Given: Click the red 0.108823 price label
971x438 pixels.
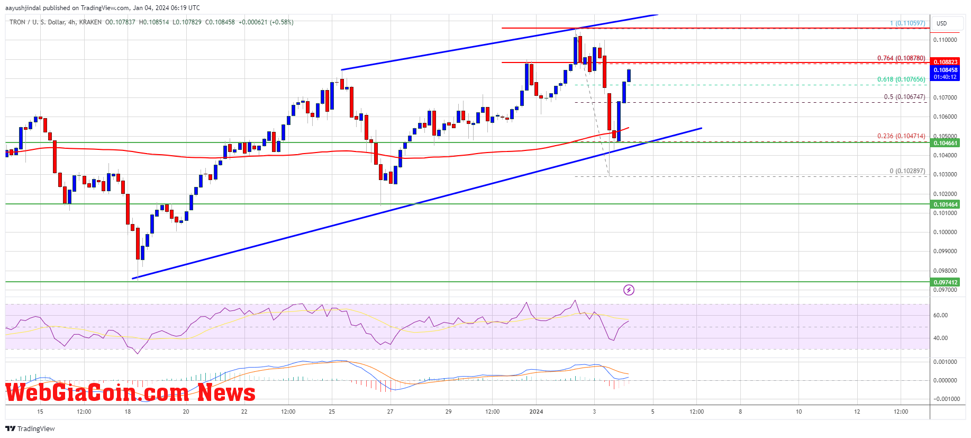Looking at the screenshot, I should (945, 62).
